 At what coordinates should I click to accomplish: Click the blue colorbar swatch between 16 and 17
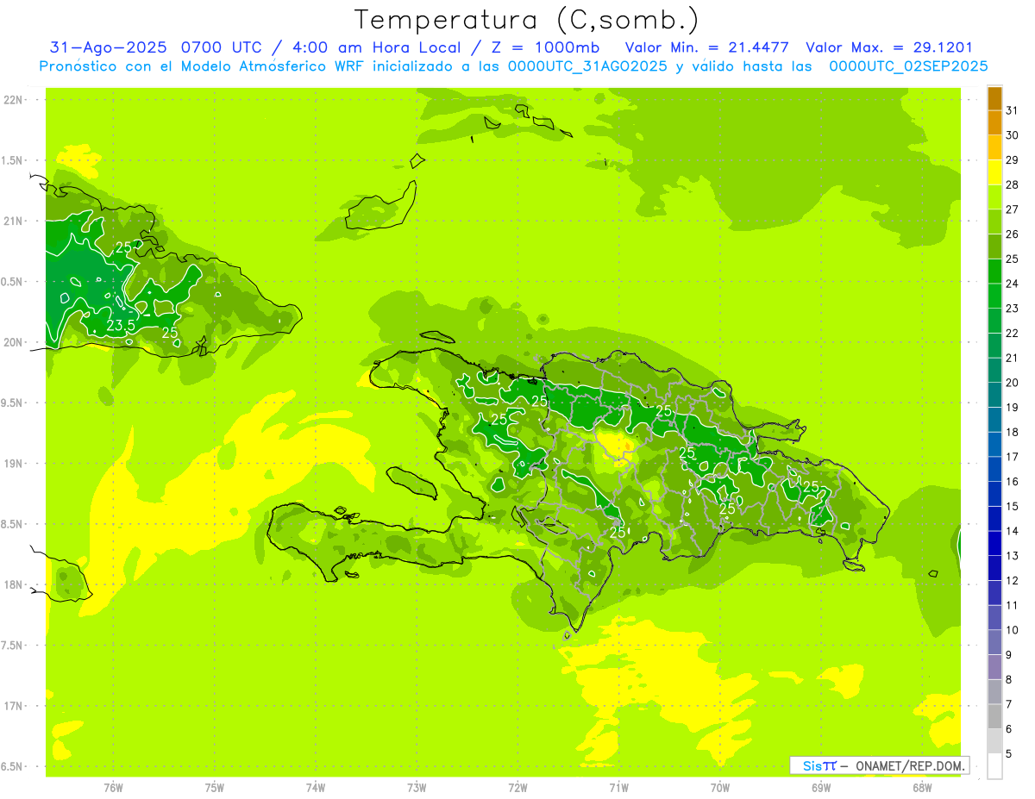coord(994,469)
